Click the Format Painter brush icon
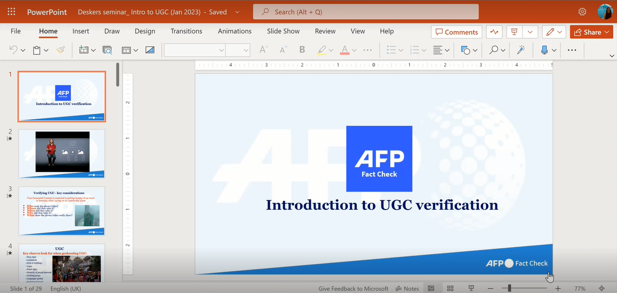This screenshot has width=617, height=293. click(61, 50)
